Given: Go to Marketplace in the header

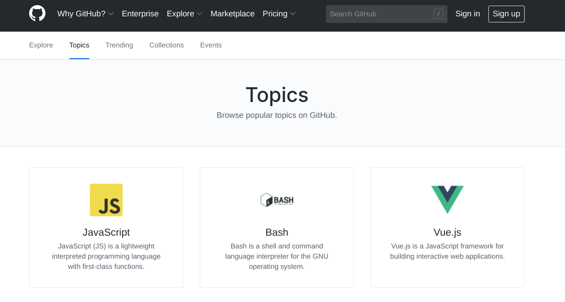Looking at the screenshot, I should pyautogui.click(x=232, y=14).
